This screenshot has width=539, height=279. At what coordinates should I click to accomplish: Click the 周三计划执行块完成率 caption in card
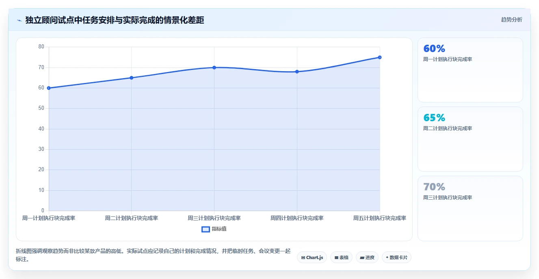(x=448, y=198)
